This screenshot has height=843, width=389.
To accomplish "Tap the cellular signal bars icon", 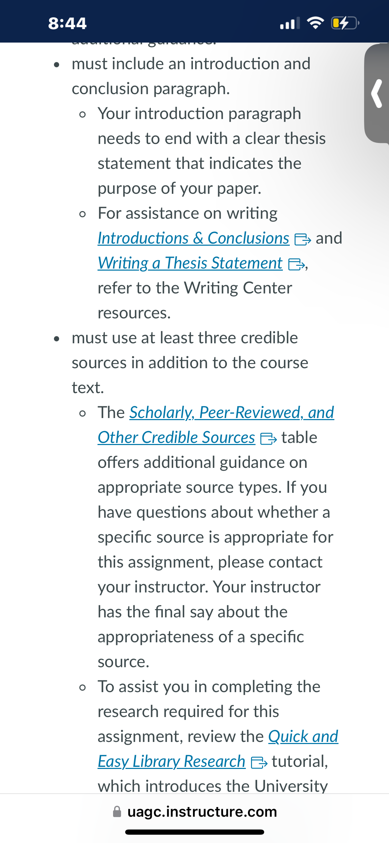I will click(x=290, y=23).
